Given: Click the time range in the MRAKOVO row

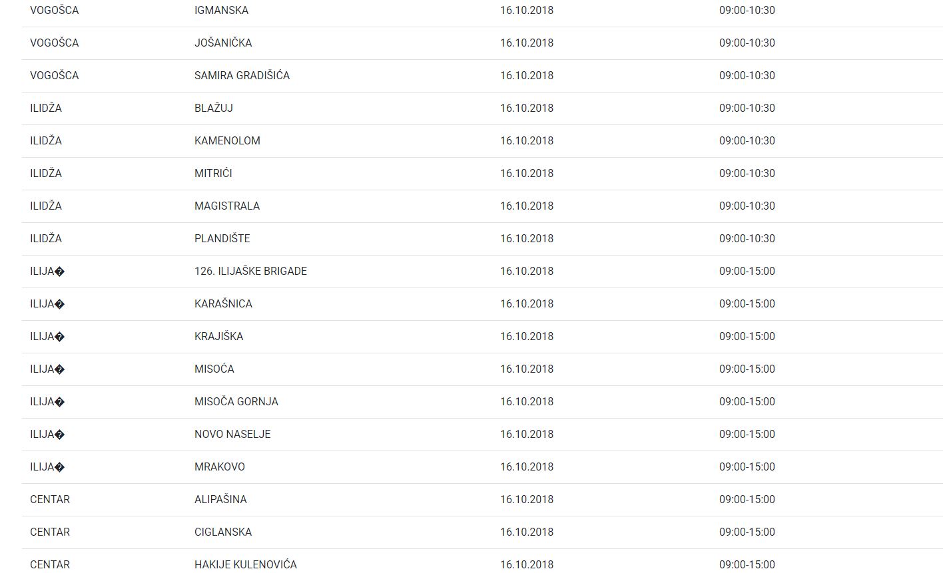Looking at the screenshot, I should click(x=747, y=467).
